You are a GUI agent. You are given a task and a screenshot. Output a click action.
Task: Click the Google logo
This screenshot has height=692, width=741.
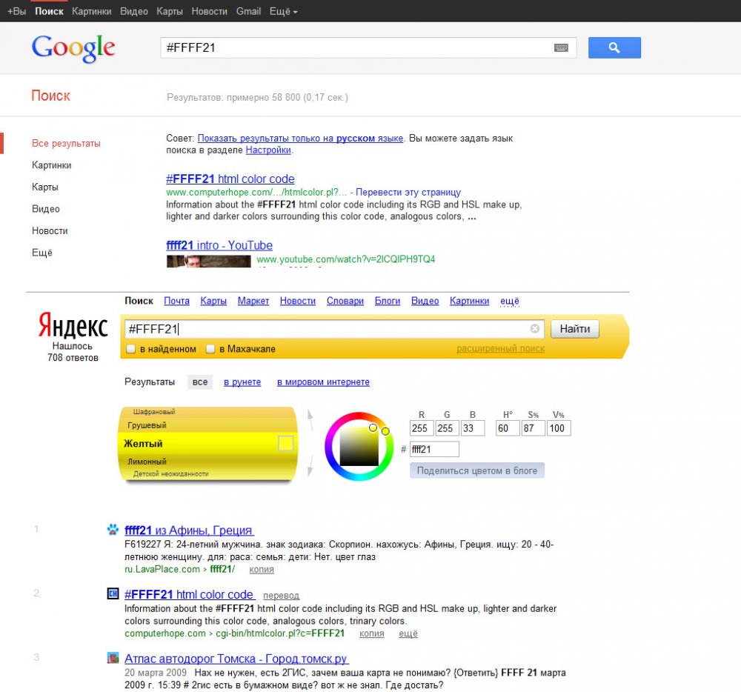coord(73,47)
